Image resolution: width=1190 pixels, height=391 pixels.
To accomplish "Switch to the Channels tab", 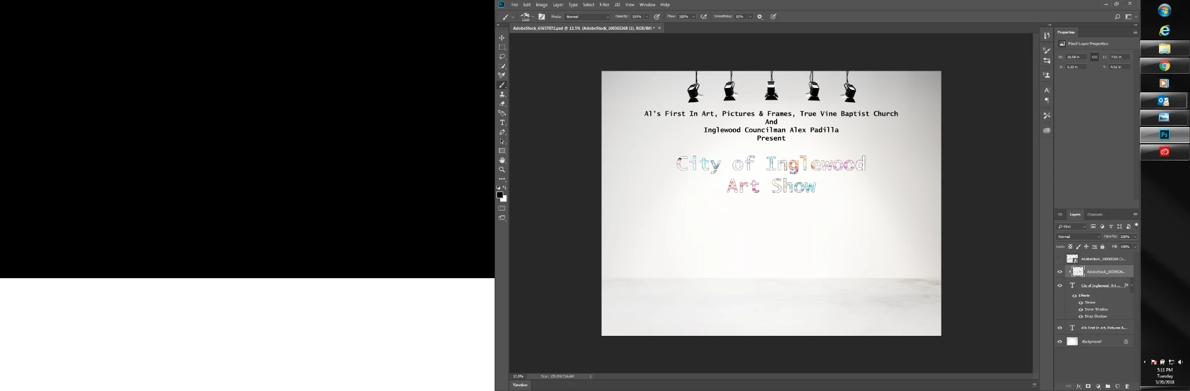I will point(1095,214).
